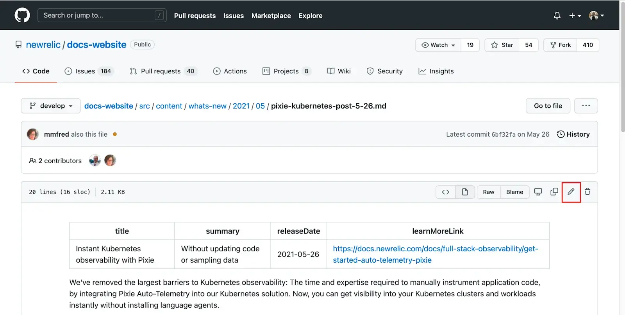Open file in GitHub Desktop icon

tap(538, 192)
